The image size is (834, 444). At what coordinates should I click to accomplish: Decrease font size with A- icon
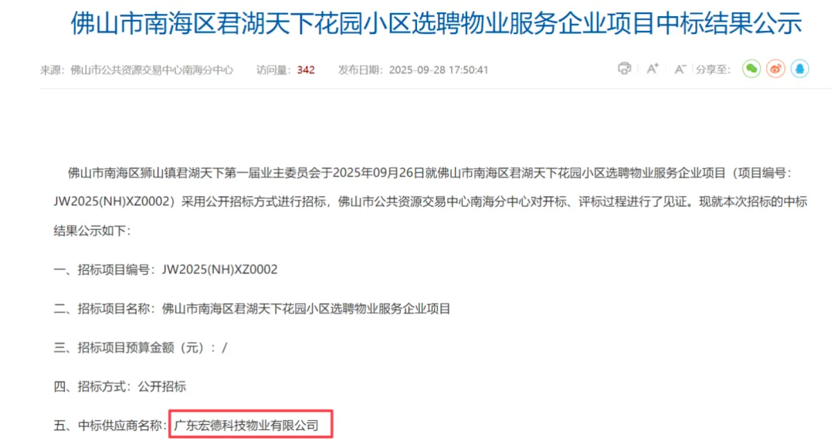(x=680, y=69)
